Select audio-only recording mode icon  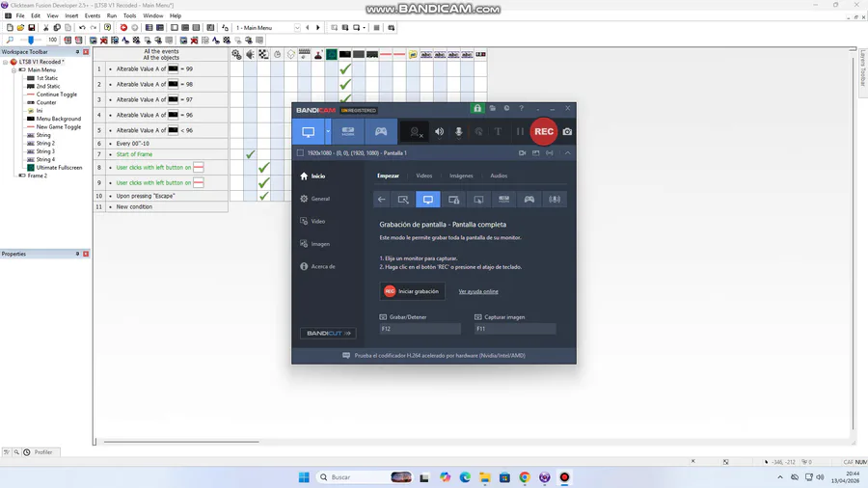pyautogui.click(x=555, y=200)
